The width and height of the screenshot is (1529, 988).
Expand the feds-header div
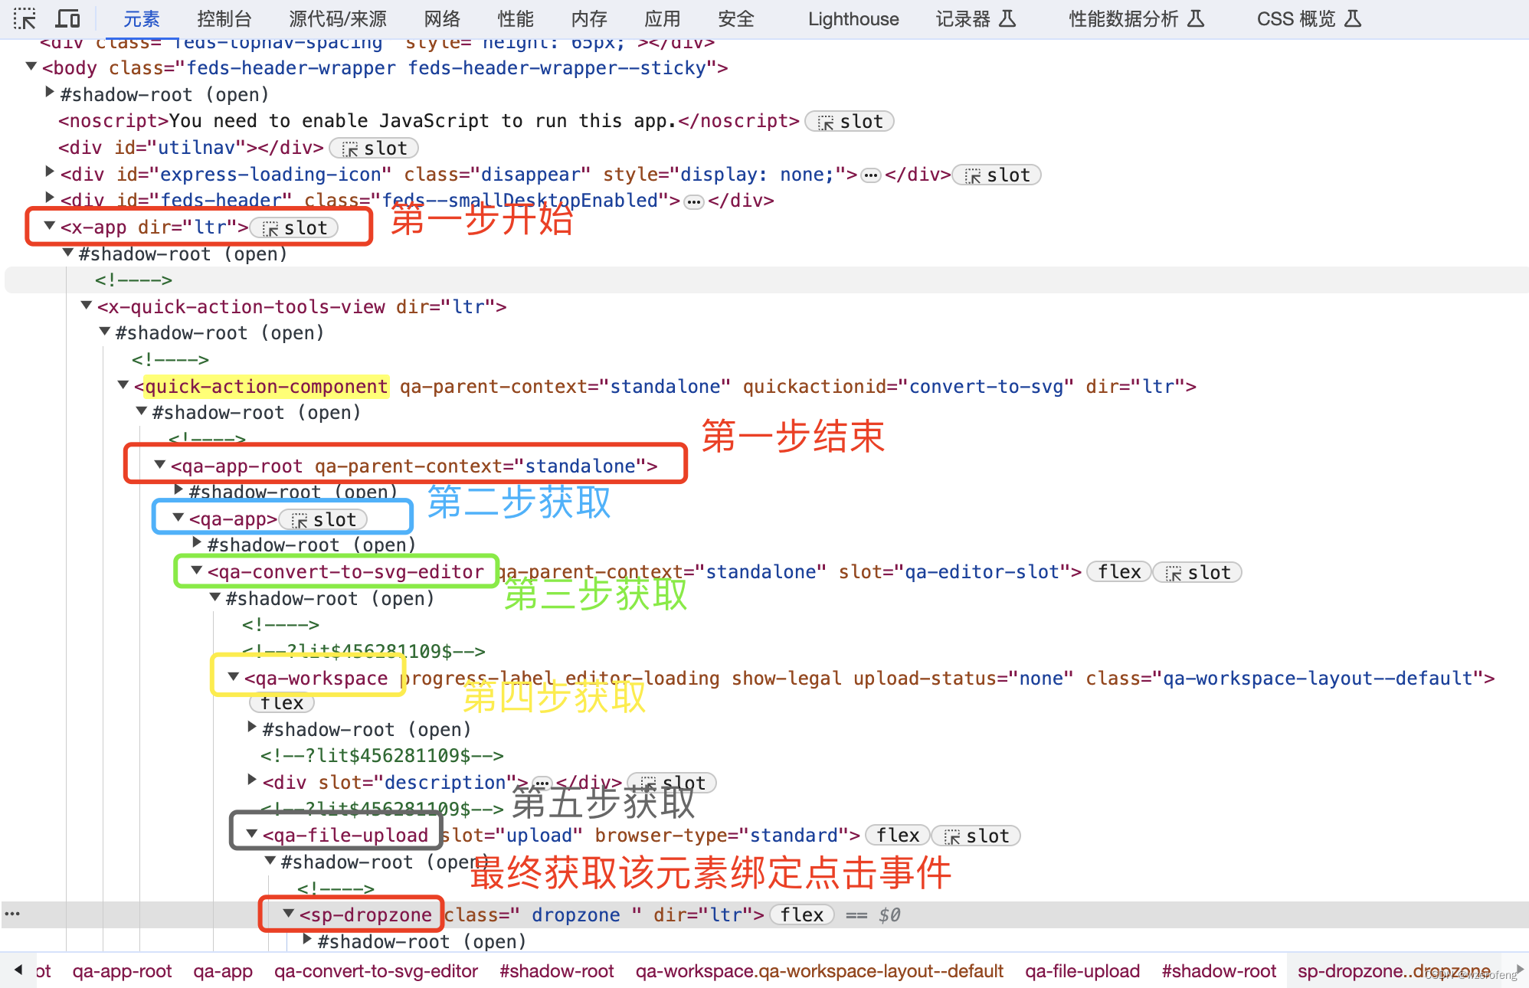point(50,198)
